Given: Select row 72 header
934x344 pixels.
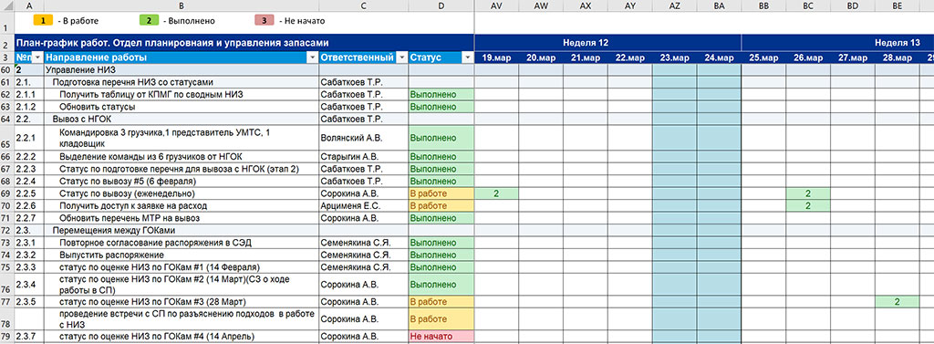Looking at the screenshot, I should tap(7, 230).
